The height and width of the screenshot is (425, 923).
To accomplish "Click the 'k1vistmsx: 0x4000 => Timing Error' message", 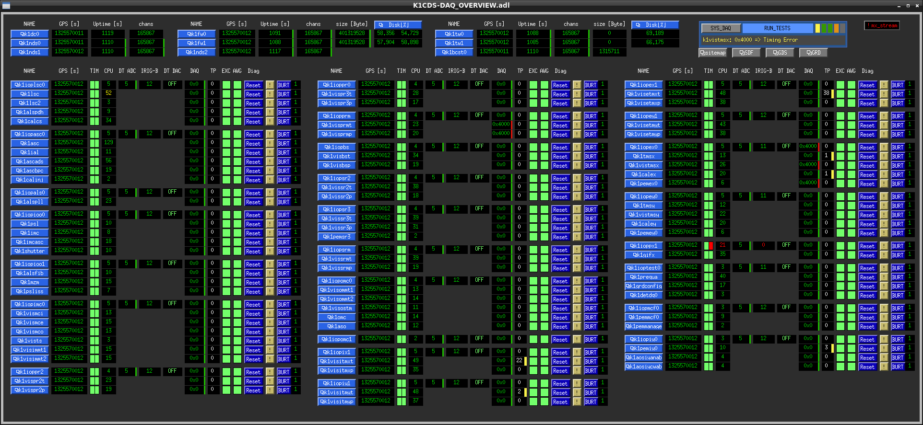I will pyautogui.click(x=750, y=40).
